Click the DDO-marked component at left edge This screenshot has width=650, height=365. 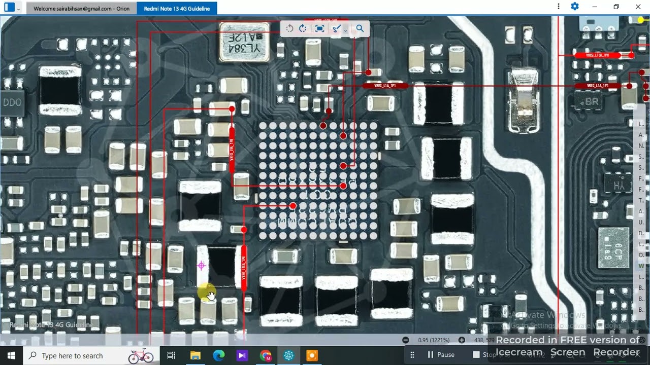click(11, 102)
